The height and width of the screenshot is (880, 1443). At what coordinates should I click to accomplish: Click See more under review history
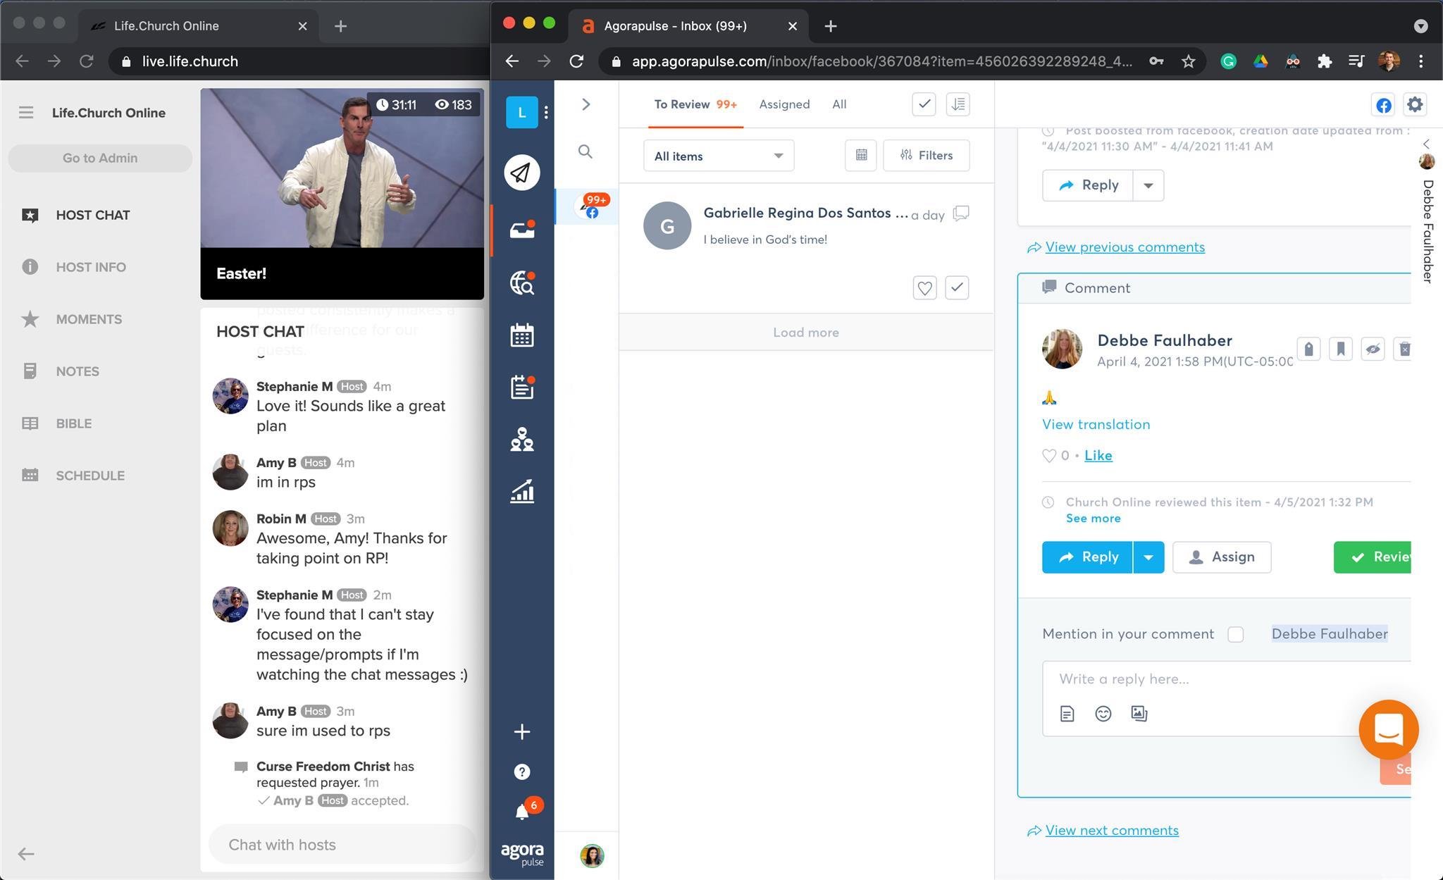click(x=1093, y=519)
